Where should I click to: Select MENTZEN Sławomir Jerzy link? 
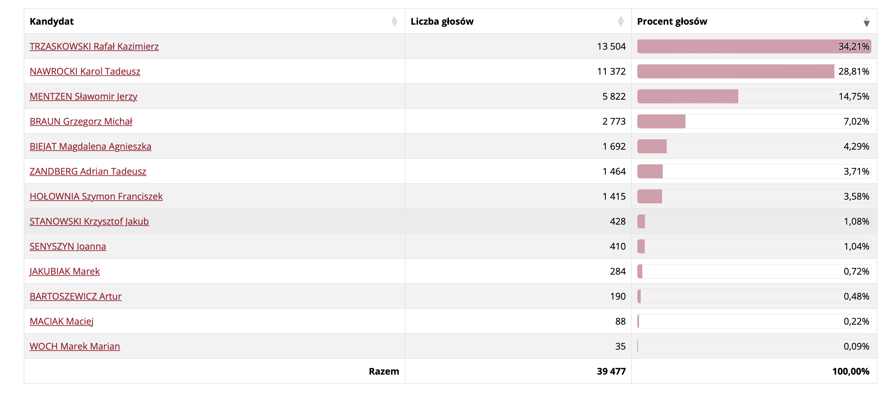pyautogui.click(x=83, y=96)
